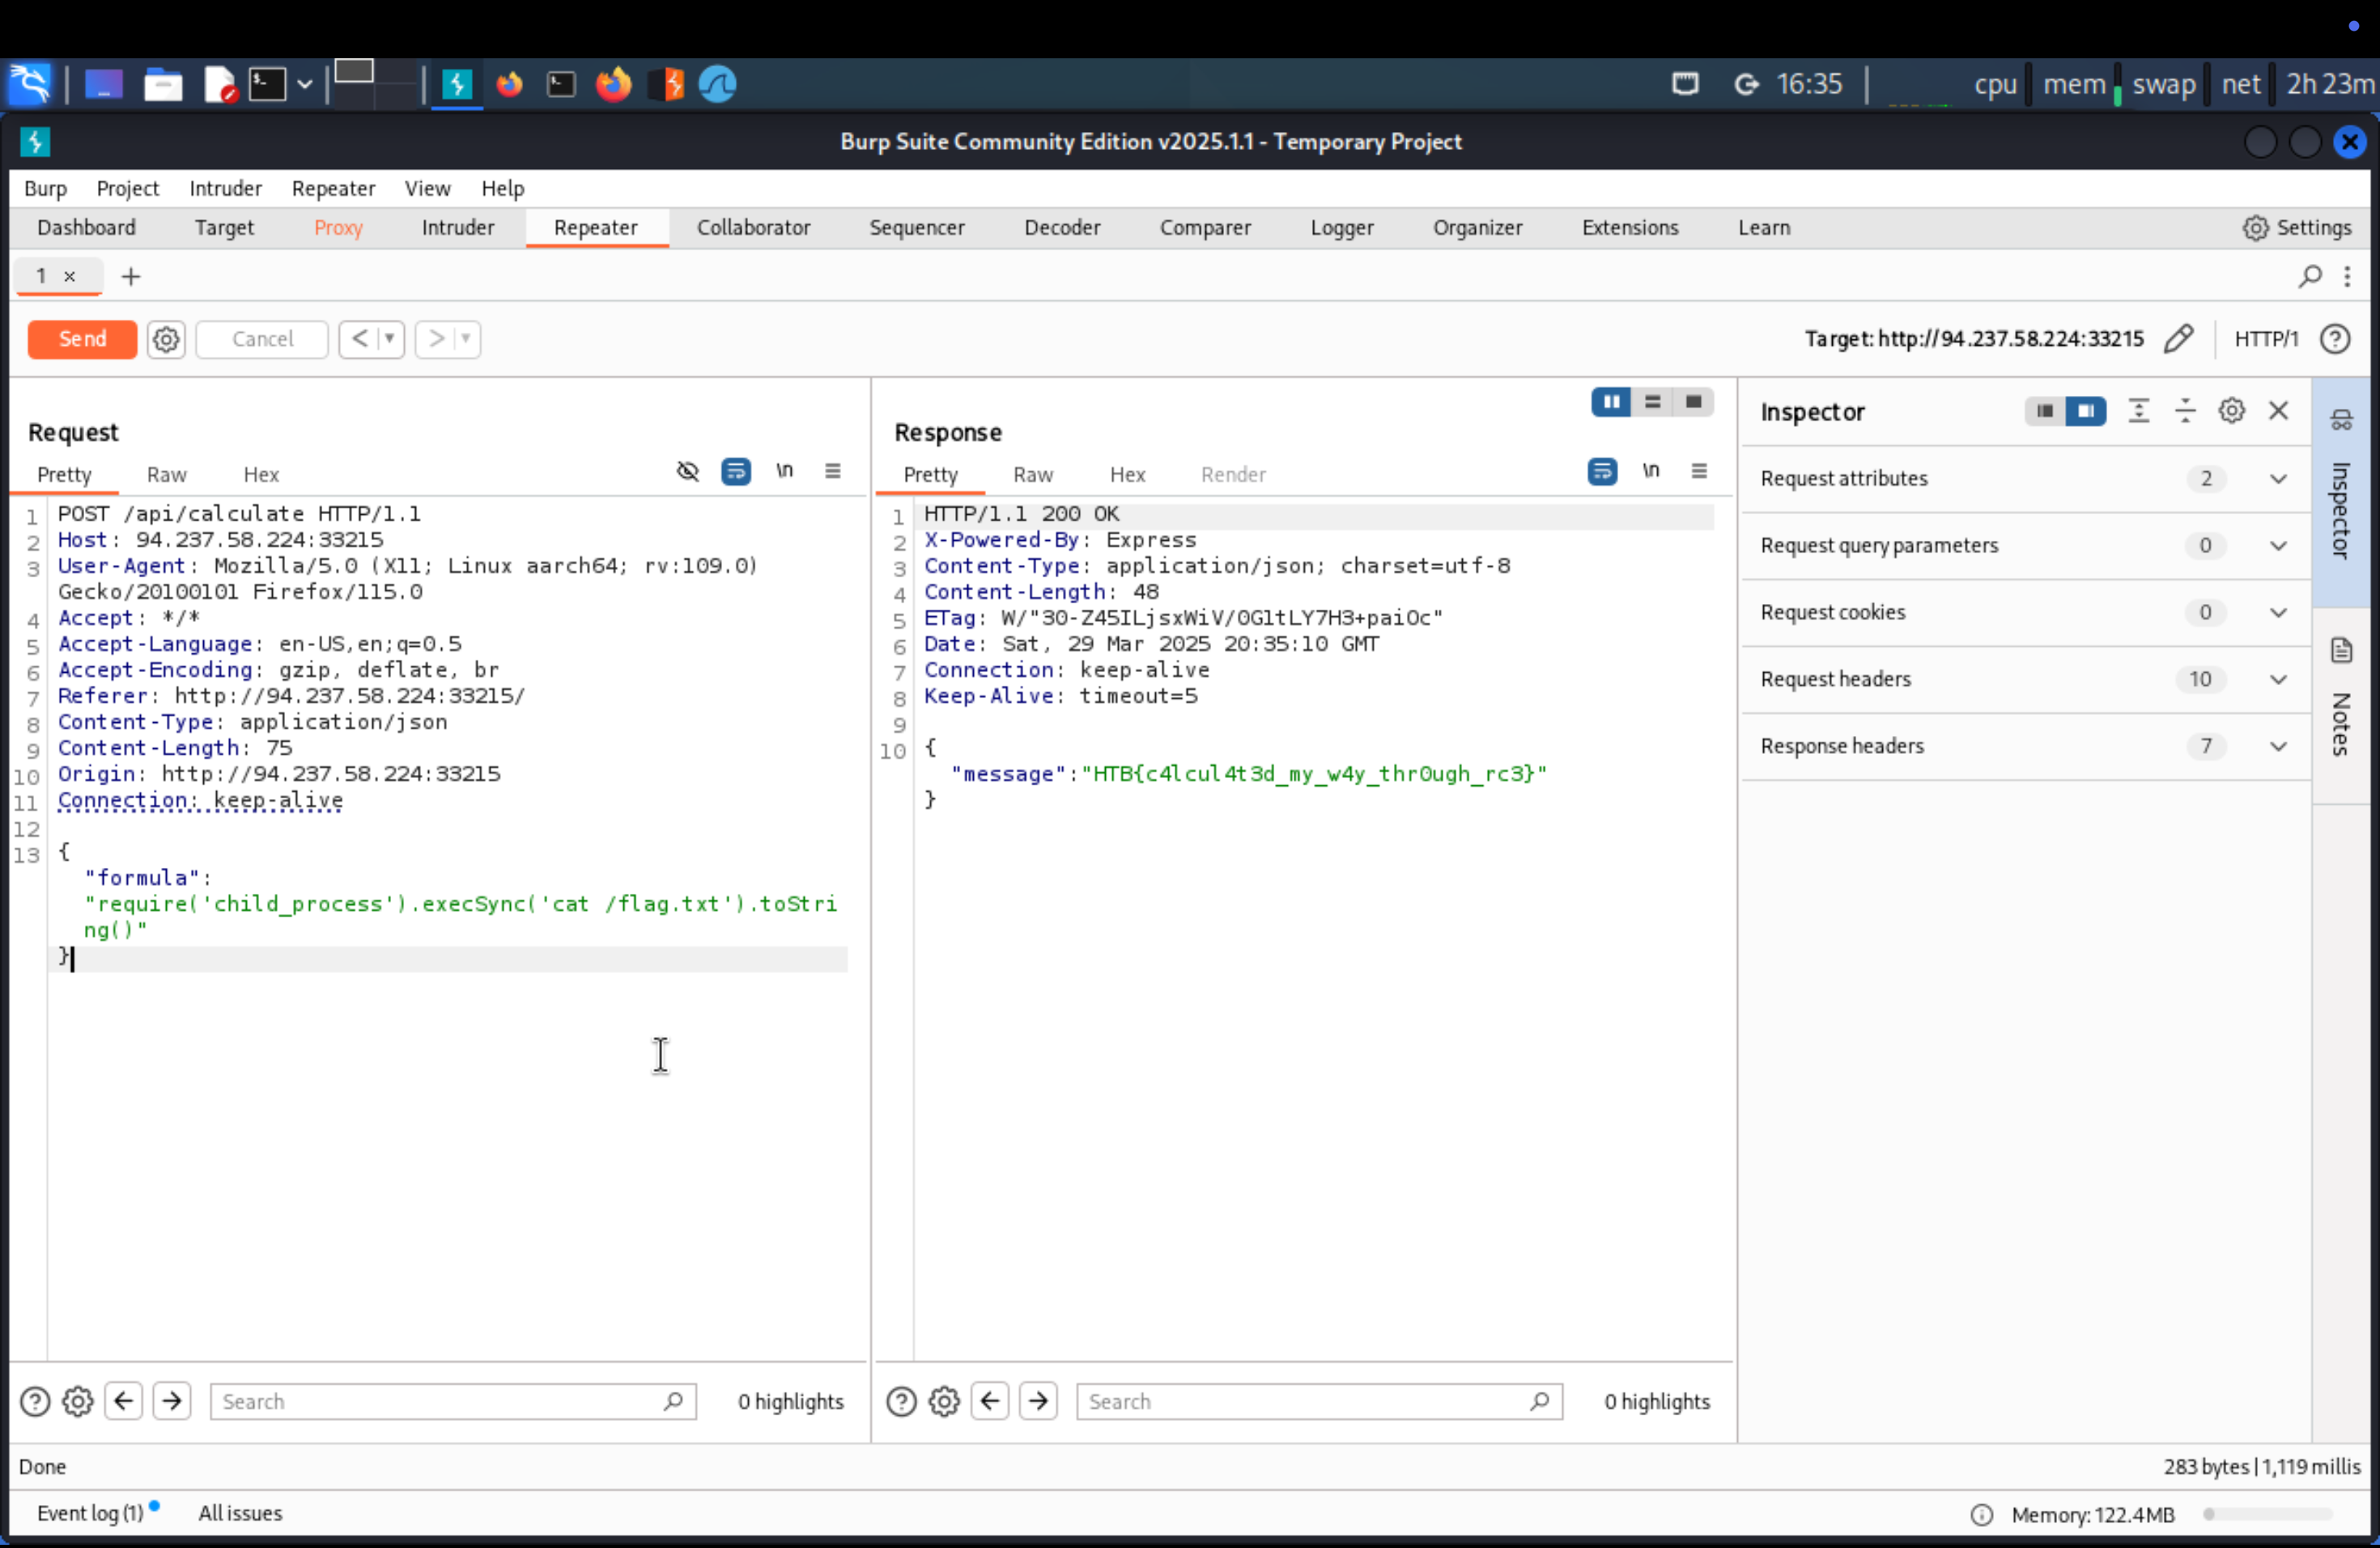The image size is (2380, 1548).
Task: Toggle hide non-printable chars in Request
Action: tap(687, 471)
